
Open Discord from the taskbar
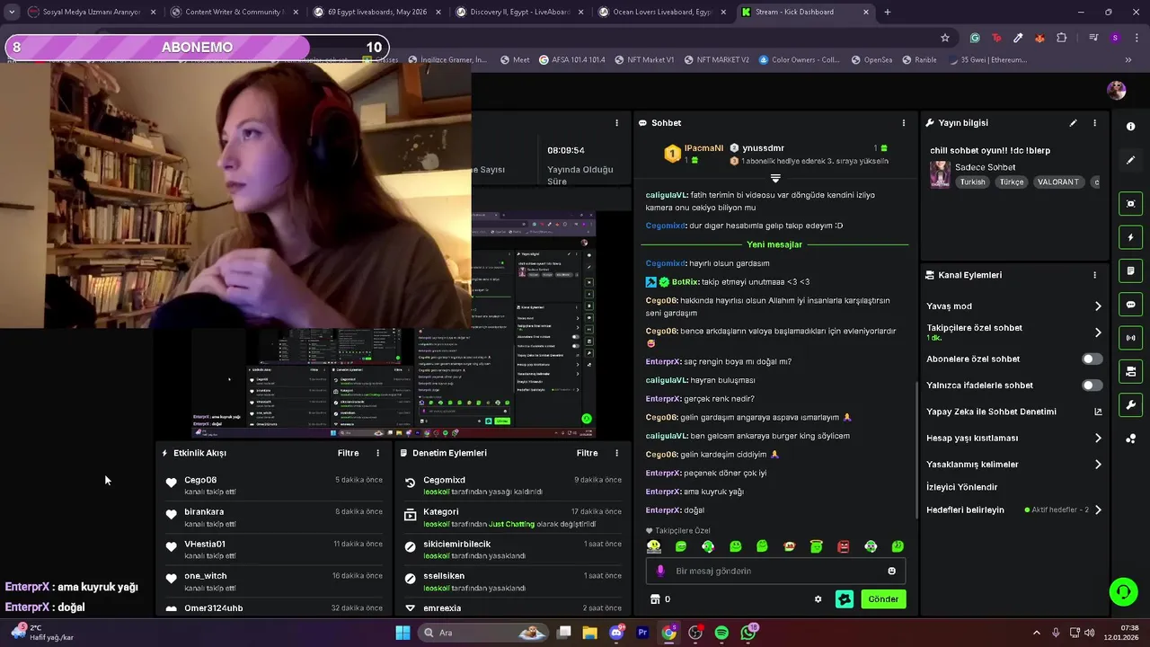tap(616, 633)
